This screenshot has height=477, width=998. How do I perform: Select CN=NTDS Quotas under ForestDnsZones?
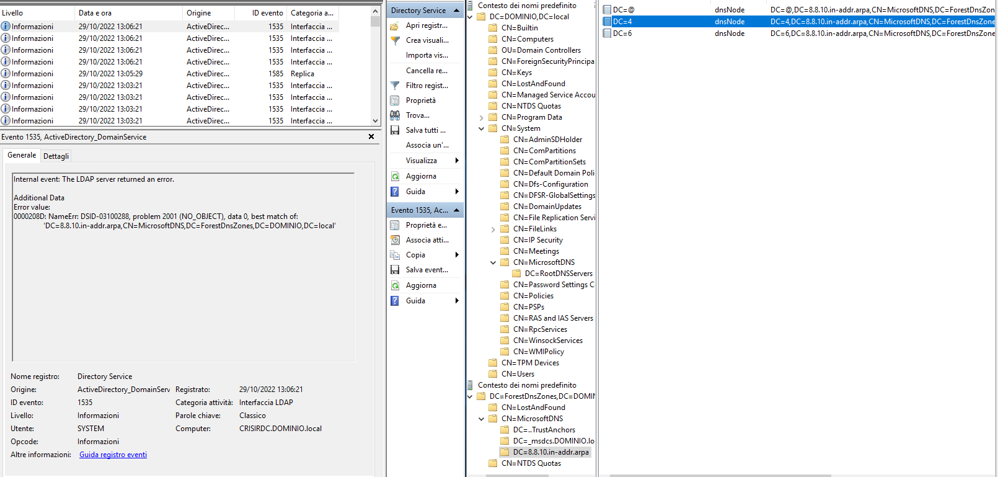[x=531, y=463]
